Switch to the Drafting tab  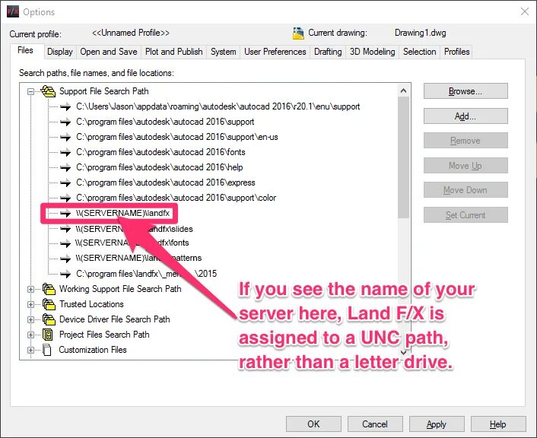[x=328, y=52]
